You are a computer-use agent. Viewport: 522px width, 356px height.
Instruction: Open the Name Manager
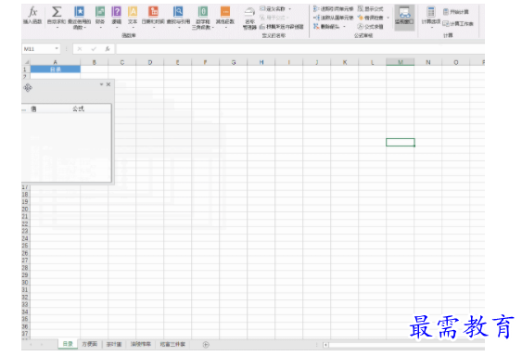249,18
